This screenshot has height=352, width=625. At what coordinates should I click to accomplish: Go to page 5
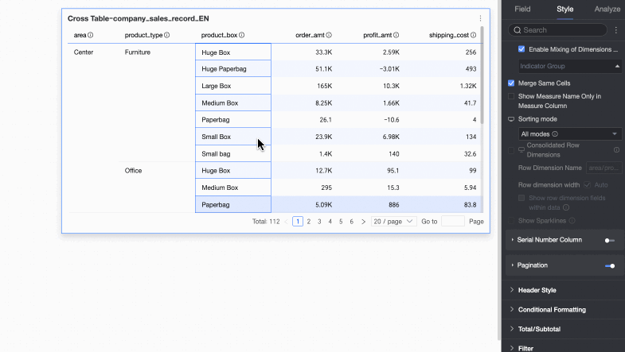341,222
